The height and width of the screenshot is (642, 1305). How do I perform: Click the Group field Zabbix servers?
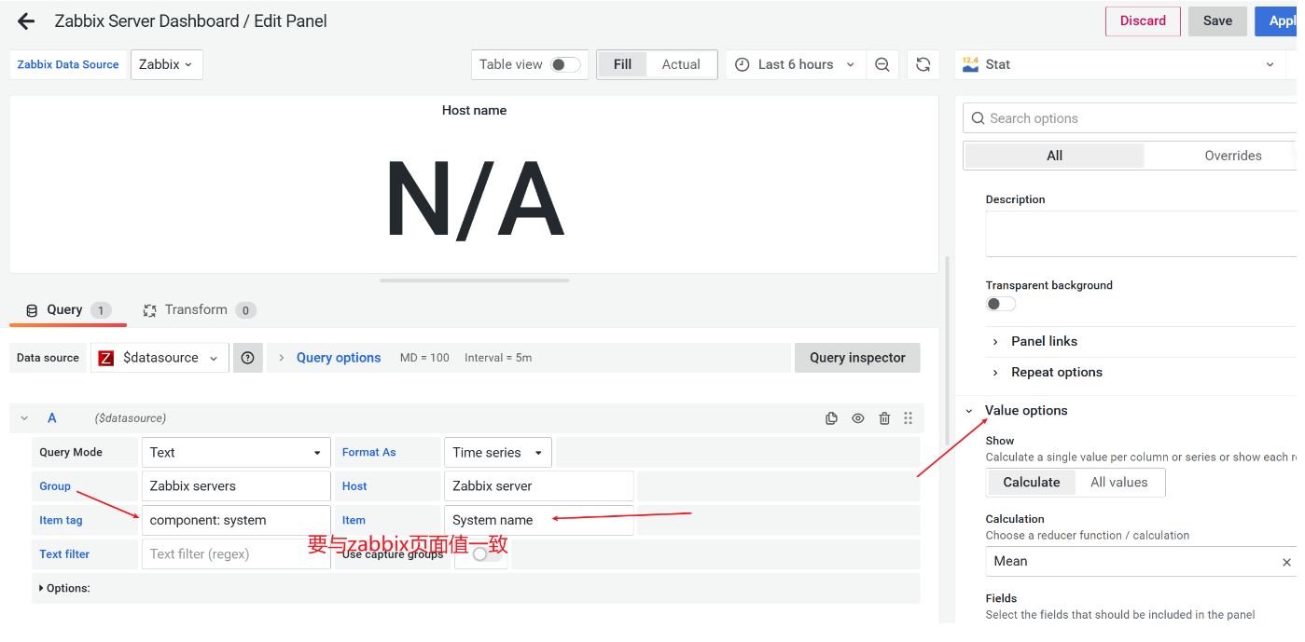click(x=236, y=486)
